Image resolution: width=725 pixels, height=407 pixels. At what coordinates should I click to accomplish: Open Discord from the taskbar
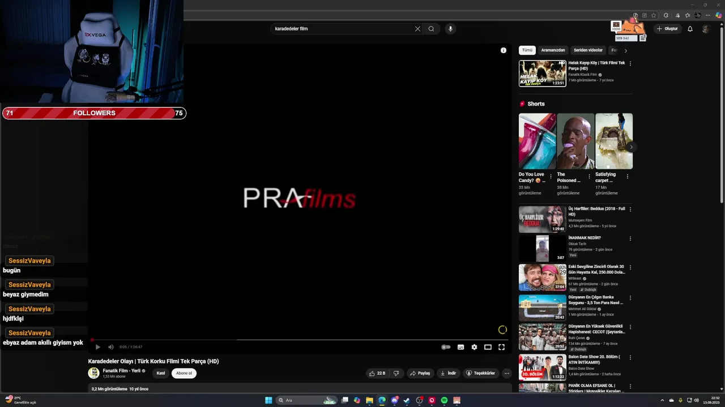click(394, 400)
